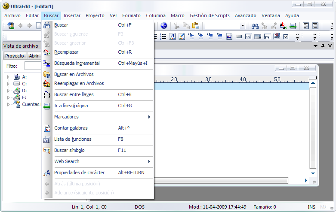Click the Replace icon in the toolbar
The image size is (336, 212).
[284, 26]
